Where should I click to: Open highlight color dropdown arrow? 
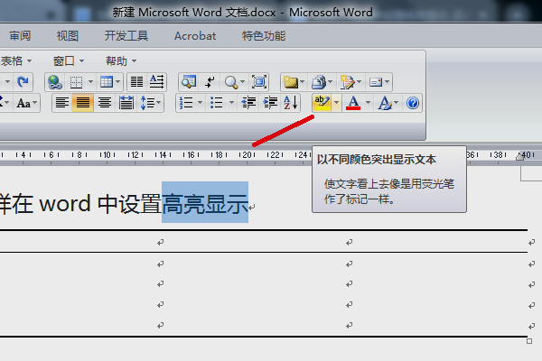336,103
